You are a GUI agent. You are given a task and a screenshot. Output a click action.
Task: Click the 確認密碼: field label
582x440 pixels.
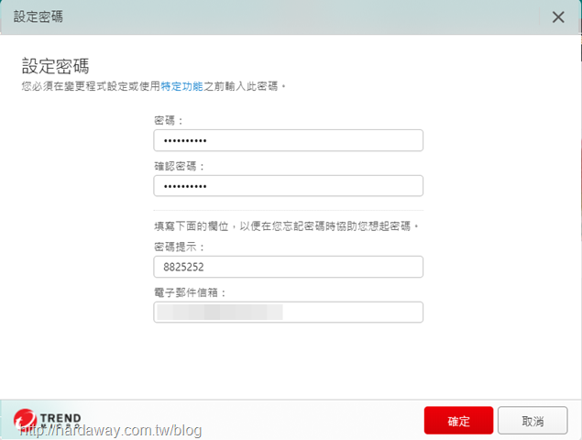tap(180, 166)
